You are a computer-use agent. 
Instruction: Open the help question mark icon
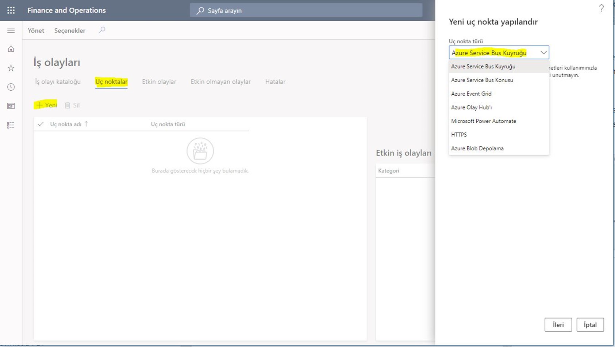(601, 8)
